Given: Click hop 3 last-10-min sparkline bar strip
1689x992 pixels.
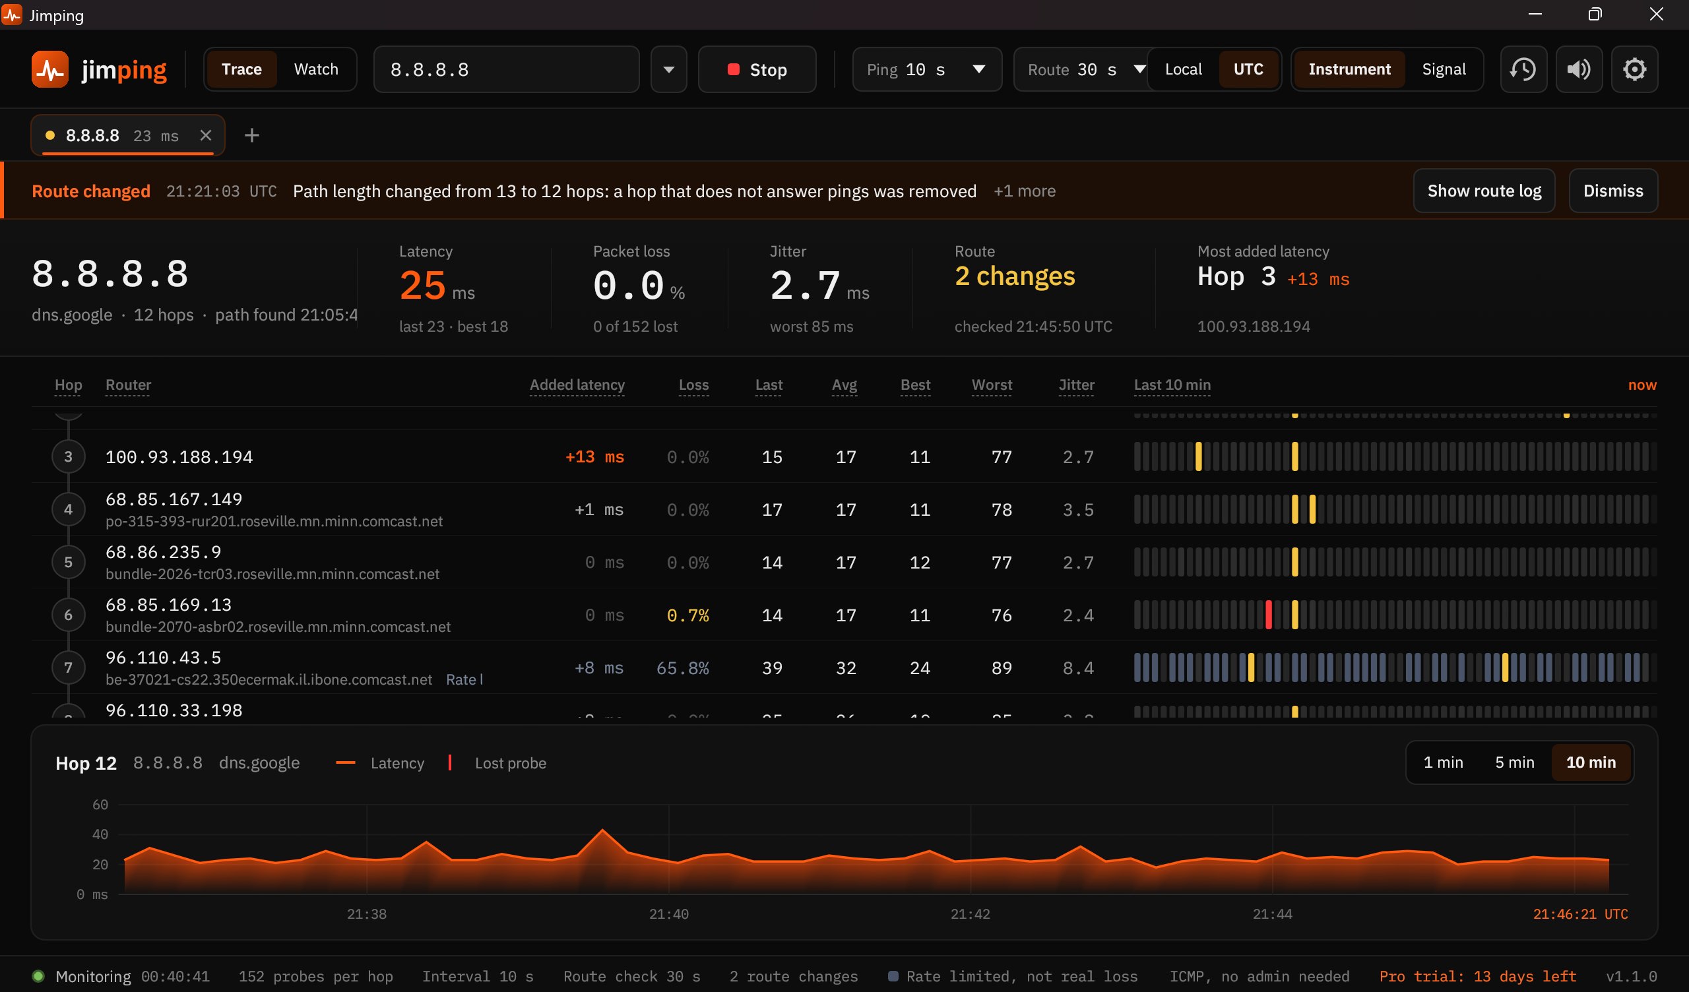Looking at the screenshot, I should pyautogui.click(x=1395, y=456).
